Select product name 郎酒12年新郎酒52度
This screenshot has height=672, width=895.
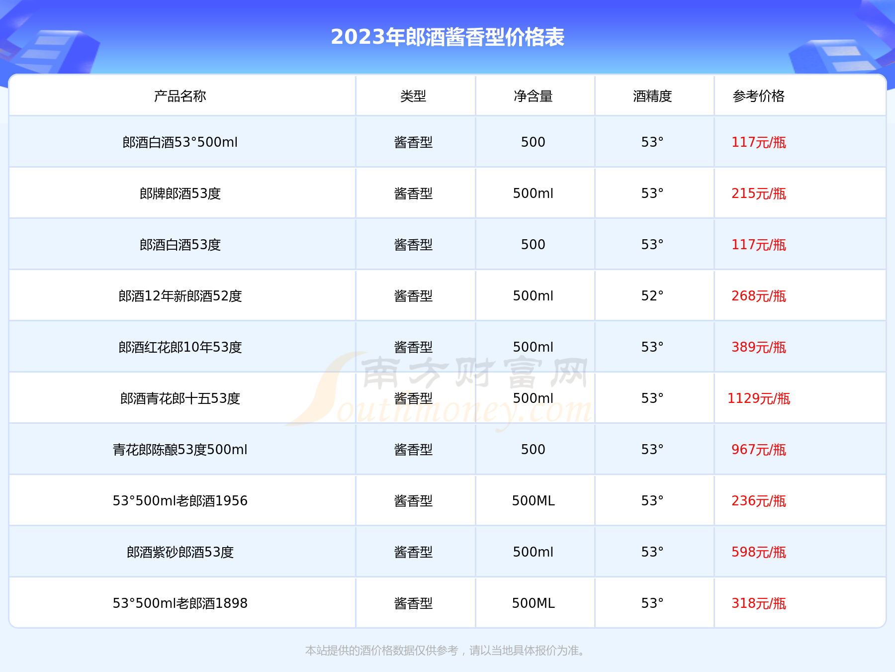180,296
